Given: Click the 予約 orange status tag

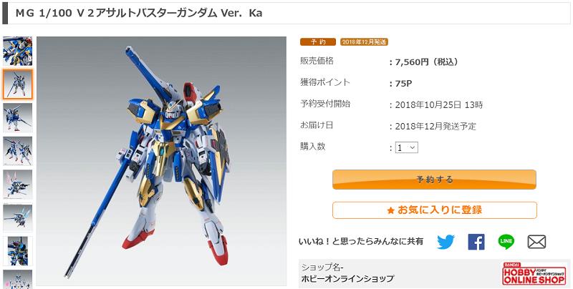Looking at the screenshot, I should click(318, 42).
